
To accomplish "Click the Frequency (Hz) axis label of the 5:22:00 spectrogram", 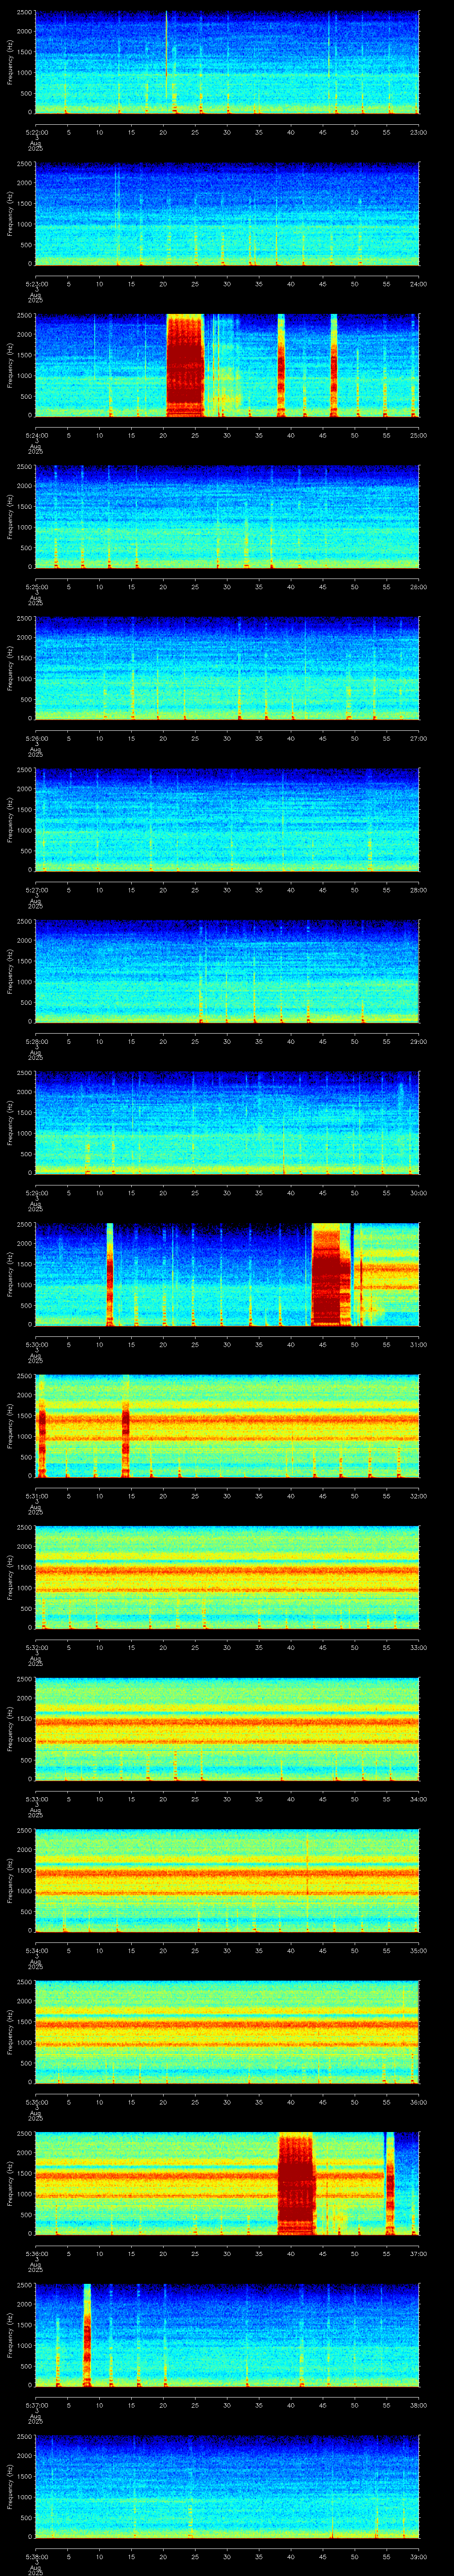I will pos(10,62).
